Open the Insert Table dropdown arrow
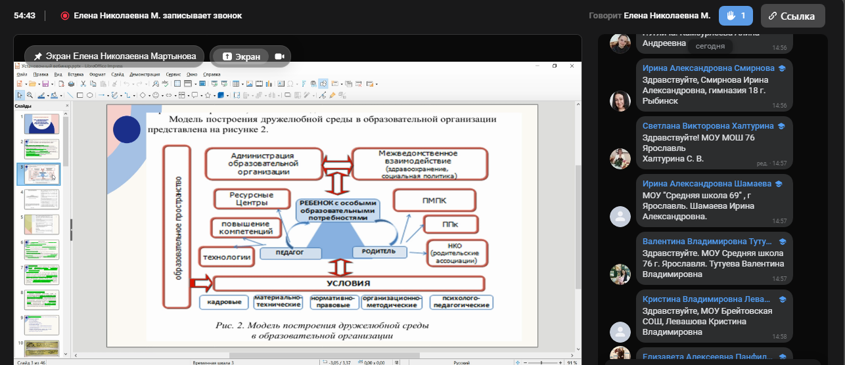Image resolution: width=845 pixels, height=365 pixels. (x=242, y=84)
